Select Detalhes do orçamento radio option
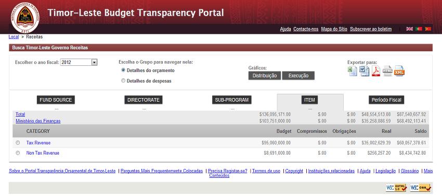 click(x=123, y=70)
